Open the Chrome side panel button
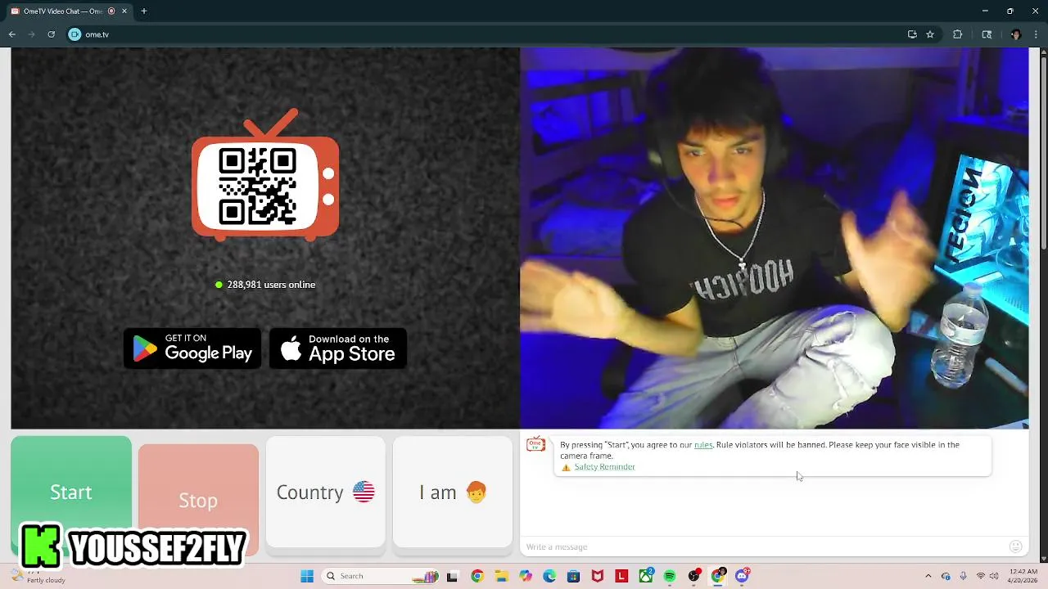The image size is (1048, 589). click(x=987, y=34)
